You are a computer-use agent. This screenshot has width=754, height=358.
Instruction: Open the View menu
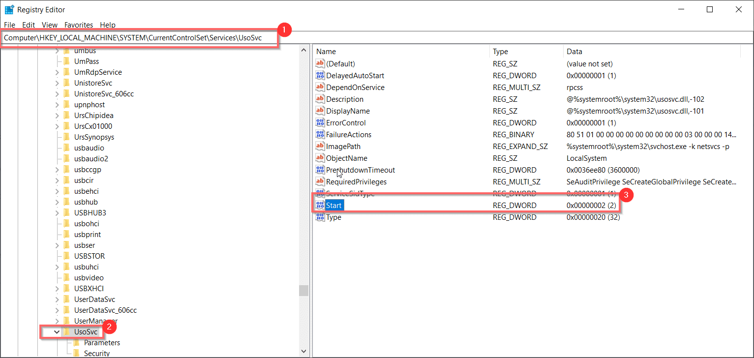[x=50, y=25]
